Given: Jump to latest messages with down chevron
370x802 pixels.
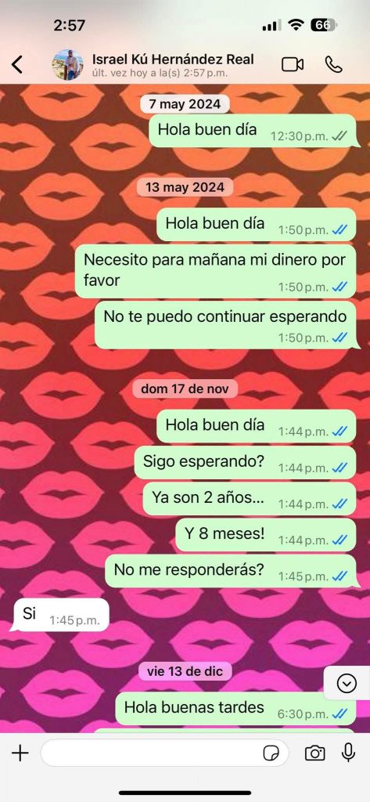Looking at the screenshot, I should [347, 683].
